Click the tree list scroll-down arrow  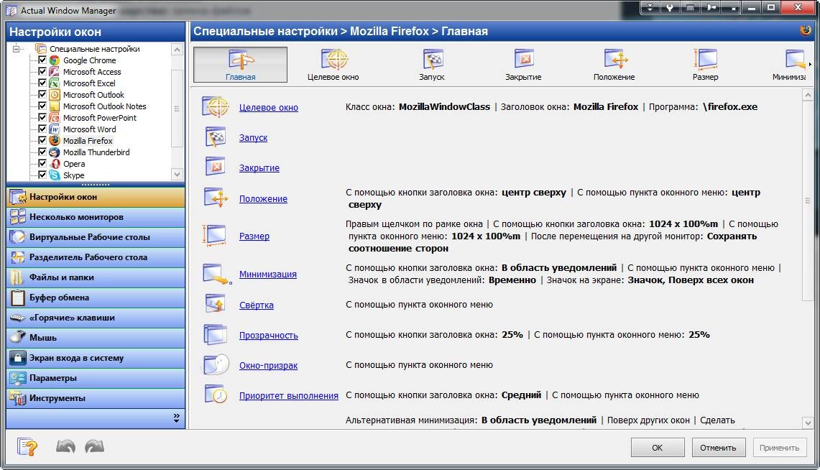point(178,174)
